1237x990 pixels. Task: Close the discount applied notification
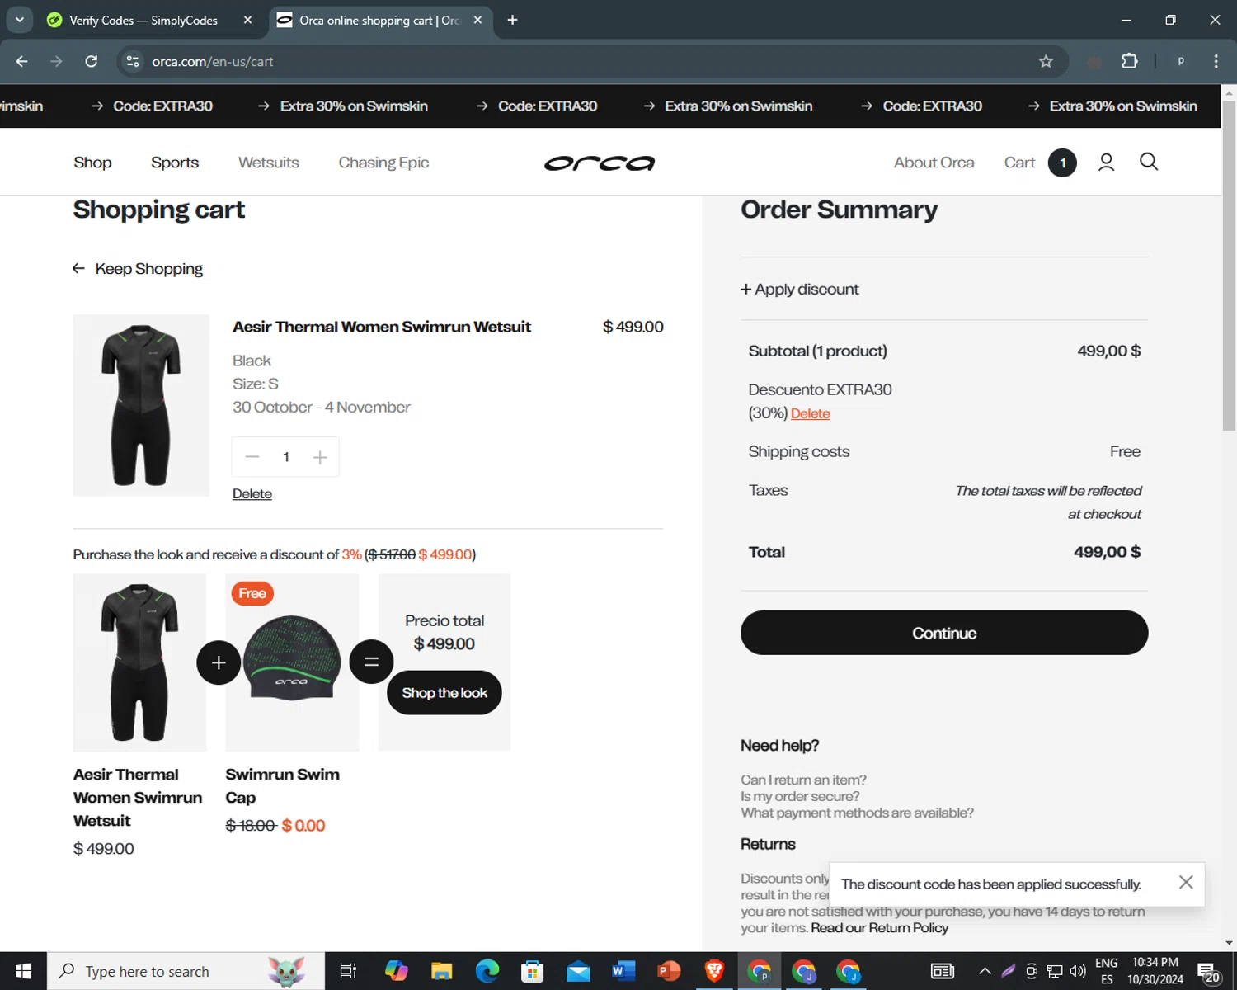click(x=1186, y=883)
